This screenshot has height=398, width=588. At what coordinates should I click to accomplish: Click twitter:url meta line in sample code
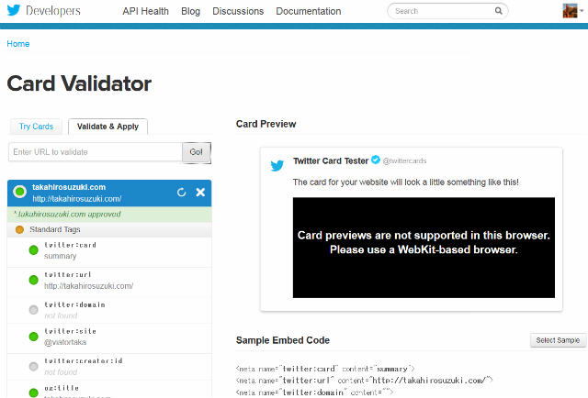click(x=364, y=381)
